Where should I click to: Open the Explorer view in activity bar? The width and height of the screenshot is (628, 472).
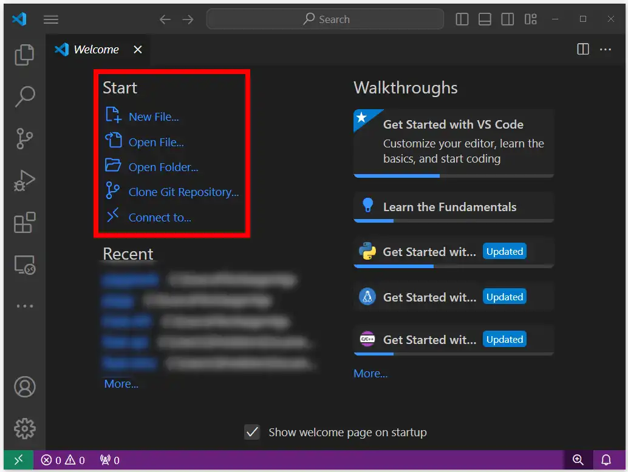coord(24,55)
